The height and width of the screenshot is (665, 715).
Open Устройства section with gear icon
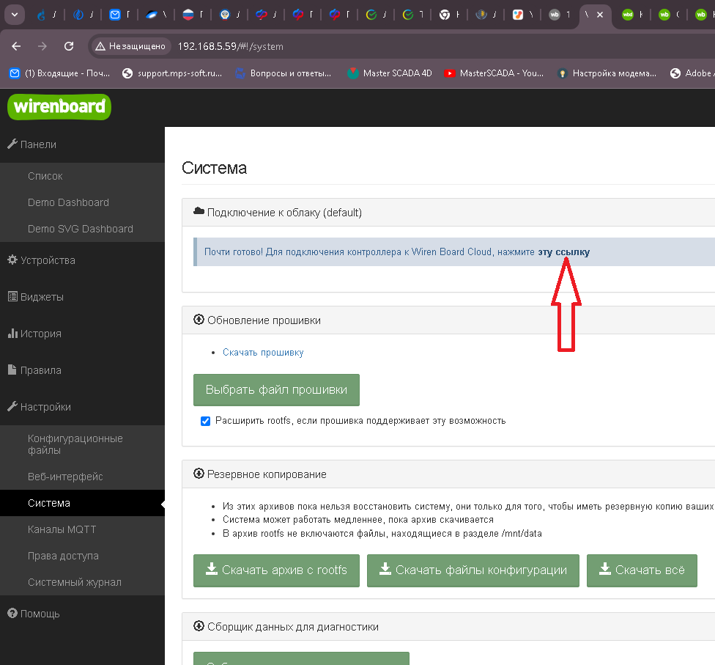[47, 260]
